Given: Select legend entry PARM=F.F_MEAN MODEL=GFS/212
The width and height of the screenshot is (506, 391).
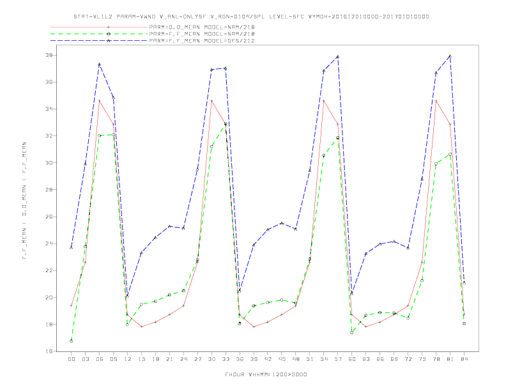Looking at the screenshot, I should 202,41.
